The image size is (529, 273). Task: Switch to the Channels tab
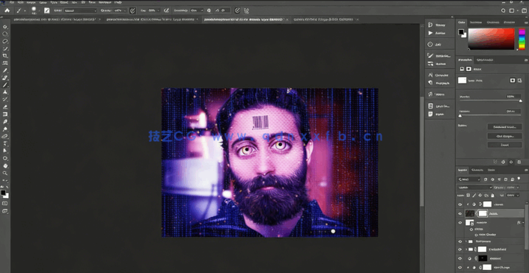[477, 170]
